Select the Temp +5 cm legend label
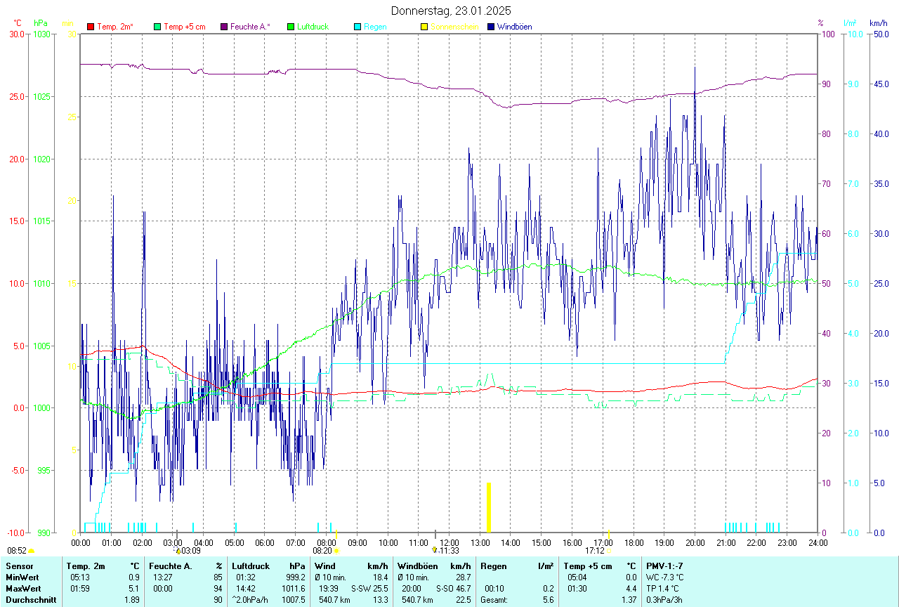Image resolution: width=899 pixels, height=607 pixels. (x=184, y=27)
